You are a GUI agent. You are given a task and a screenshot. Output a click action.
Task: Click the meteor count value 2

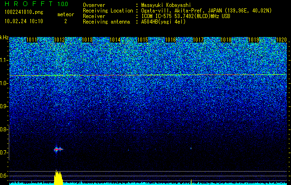(66, 21)
